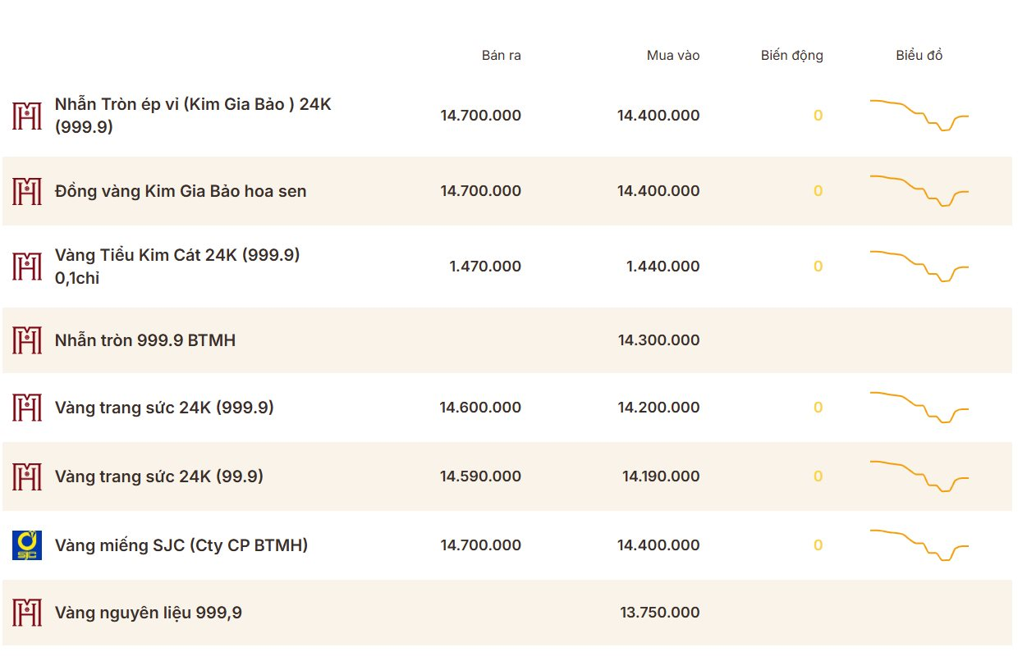Click logo beside Vàng trang sức 24K (99.9)

(27, 476)
